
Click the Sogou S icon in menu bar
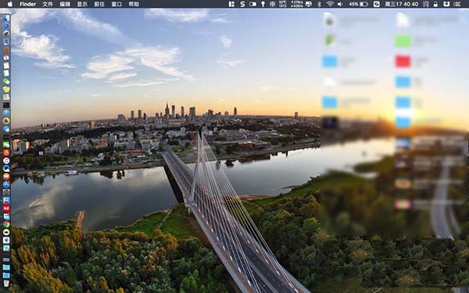click(242, 4)
